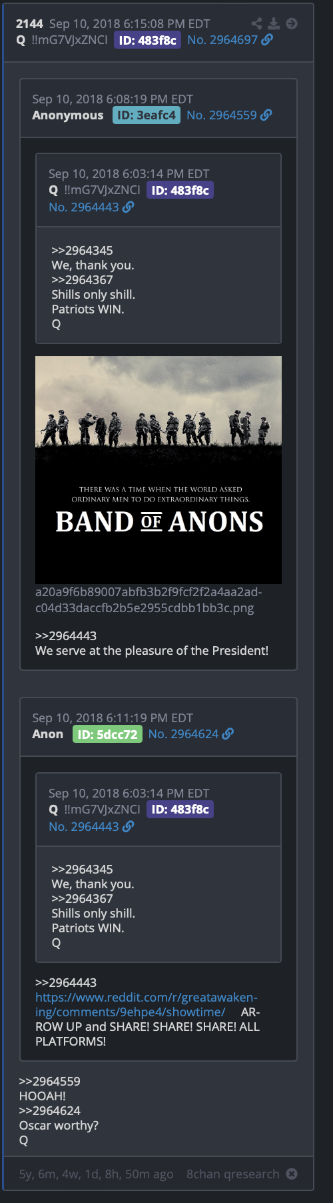
Task: Click the post number 2144 label
Action: (30, 24)
